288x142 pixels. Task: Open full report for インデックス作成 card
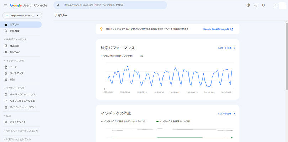click(226, 114)
